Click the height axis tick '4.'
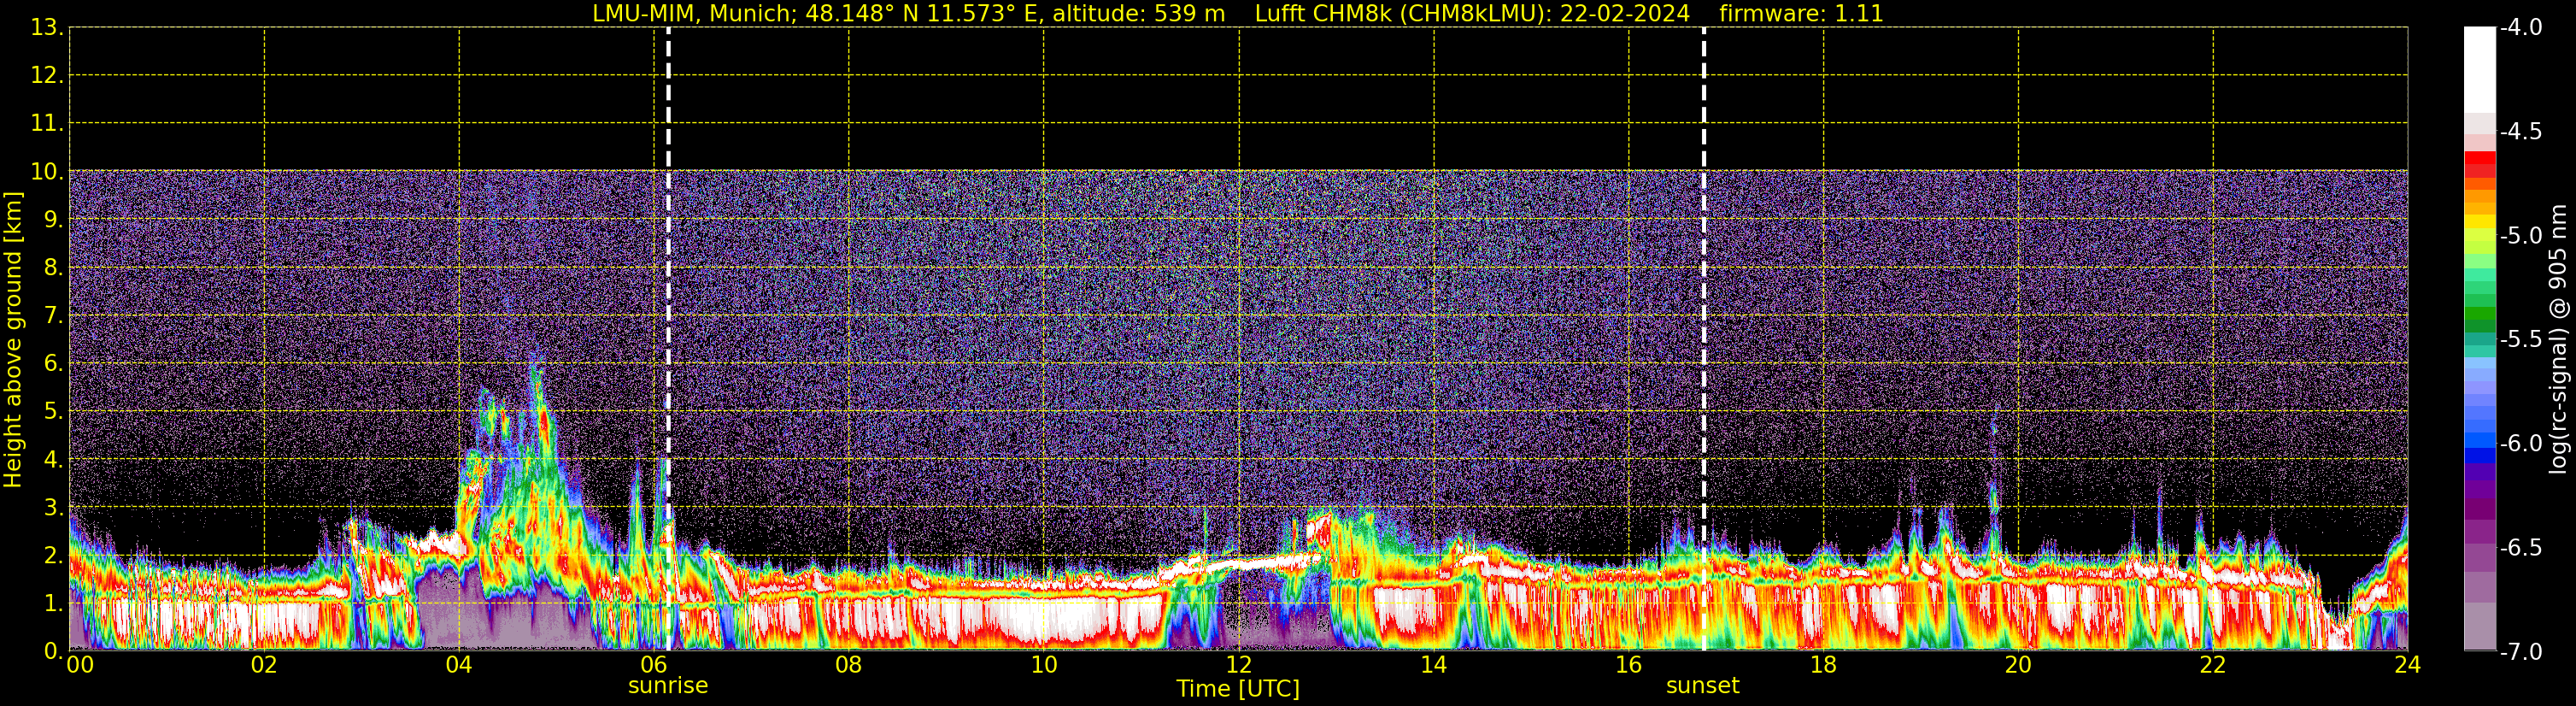 (x=53, y=460)
